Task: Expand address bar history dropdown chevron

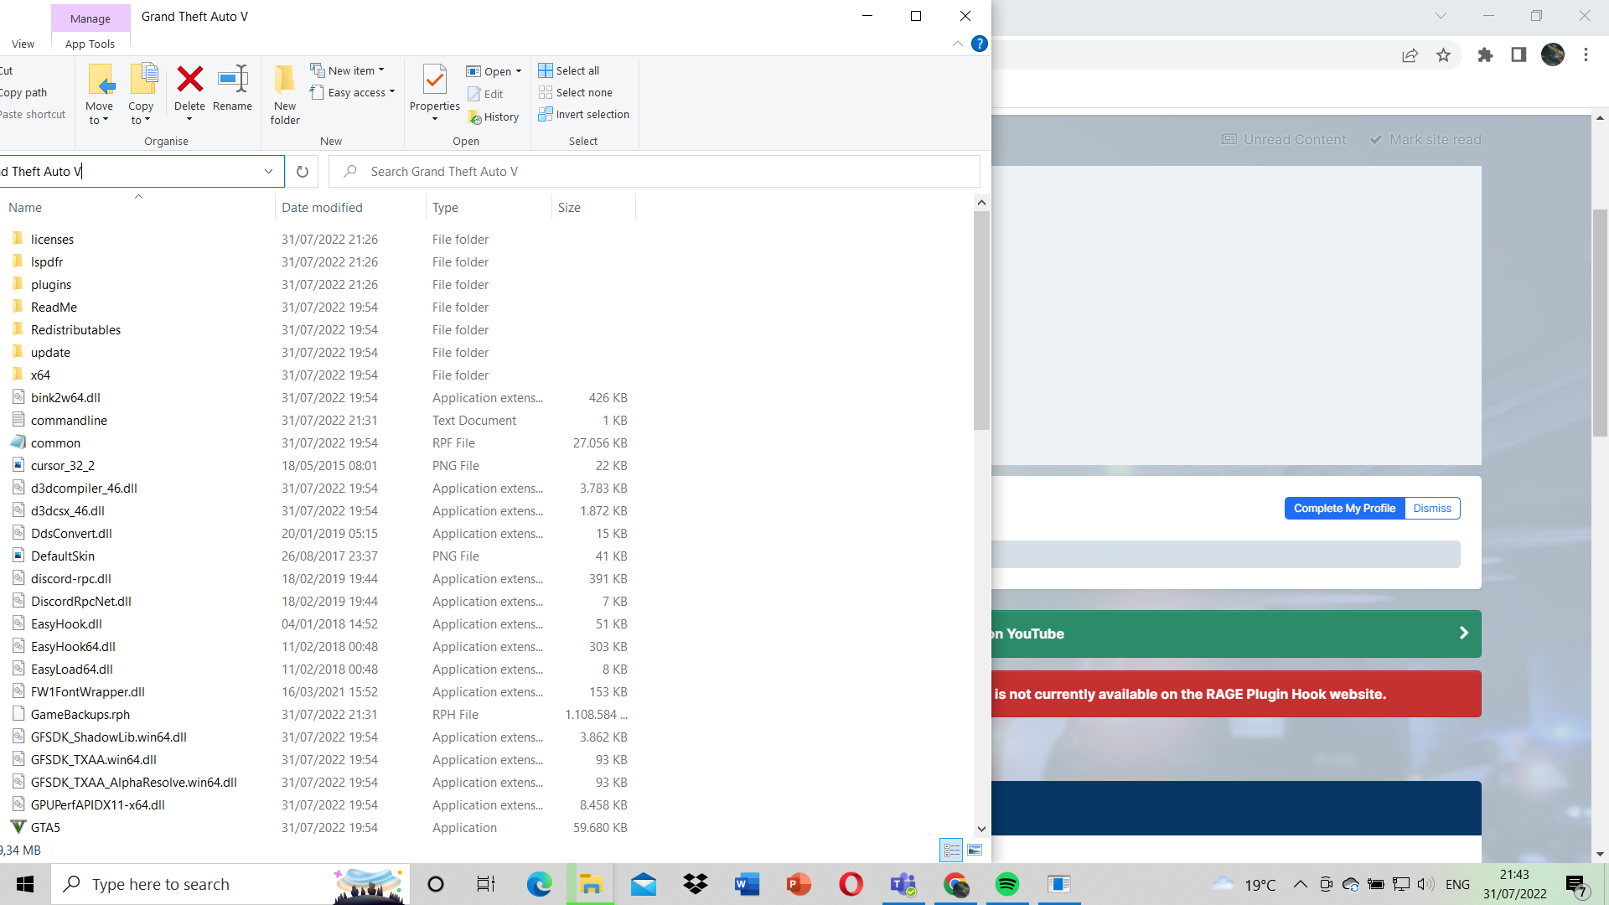Action: tap(268, 172)
